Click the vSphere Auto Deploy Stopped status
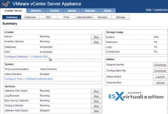168x114 pixels. pos(45,111)
